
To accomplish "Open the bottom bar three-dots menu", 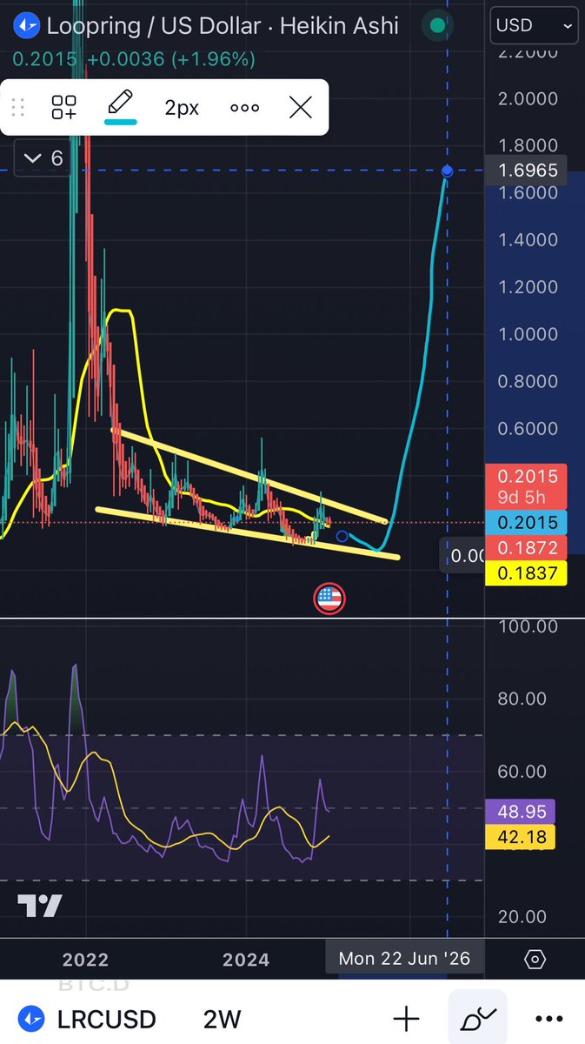I will (549, 1019).
